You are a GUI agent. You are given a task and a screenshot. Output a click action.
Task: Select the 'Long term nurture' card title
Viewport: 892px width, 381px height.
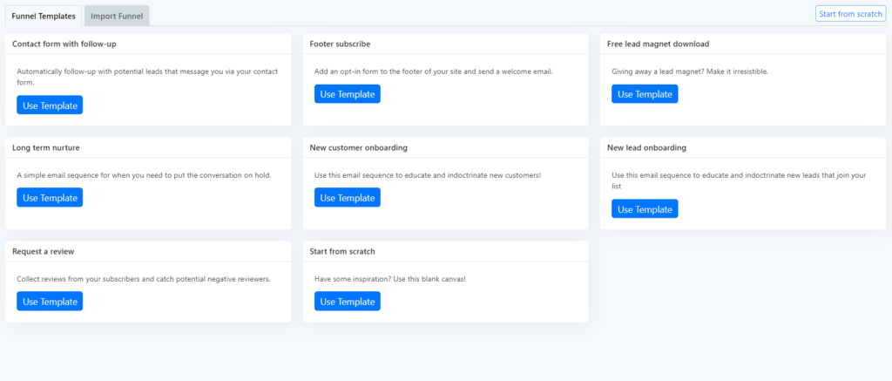click(46, 147)
